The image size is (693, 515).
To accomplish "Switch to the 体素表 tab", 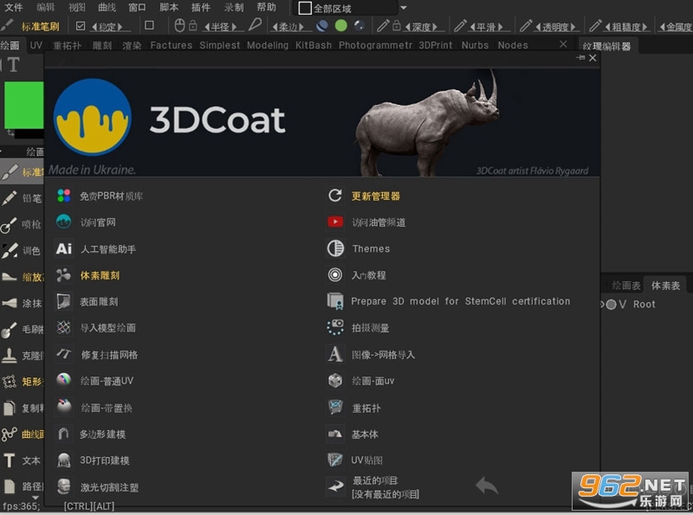I will click(665, 286).
